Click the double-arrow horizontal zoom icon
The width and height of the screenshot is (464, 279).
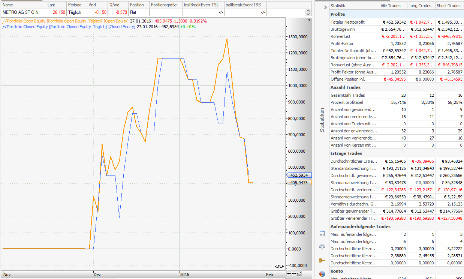coord(294,274)
